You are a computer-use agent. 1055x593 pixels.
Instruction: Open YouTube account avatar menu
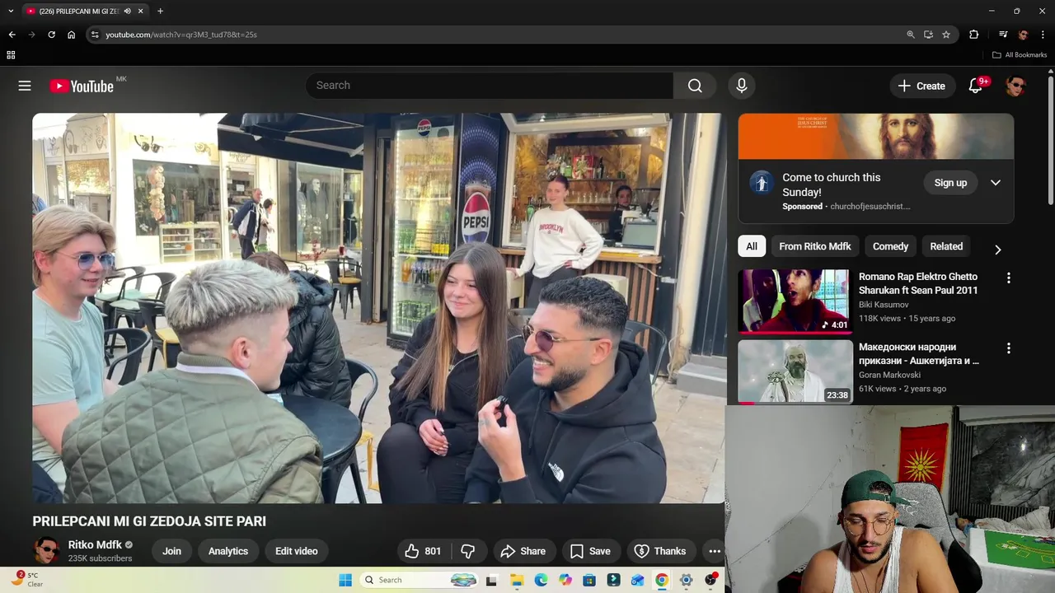pos(1015,86)
